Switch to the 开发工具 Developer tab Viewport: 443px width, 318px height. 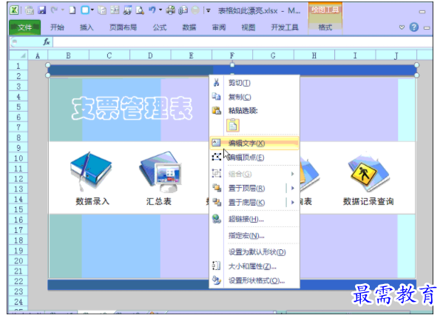point(285,27)
